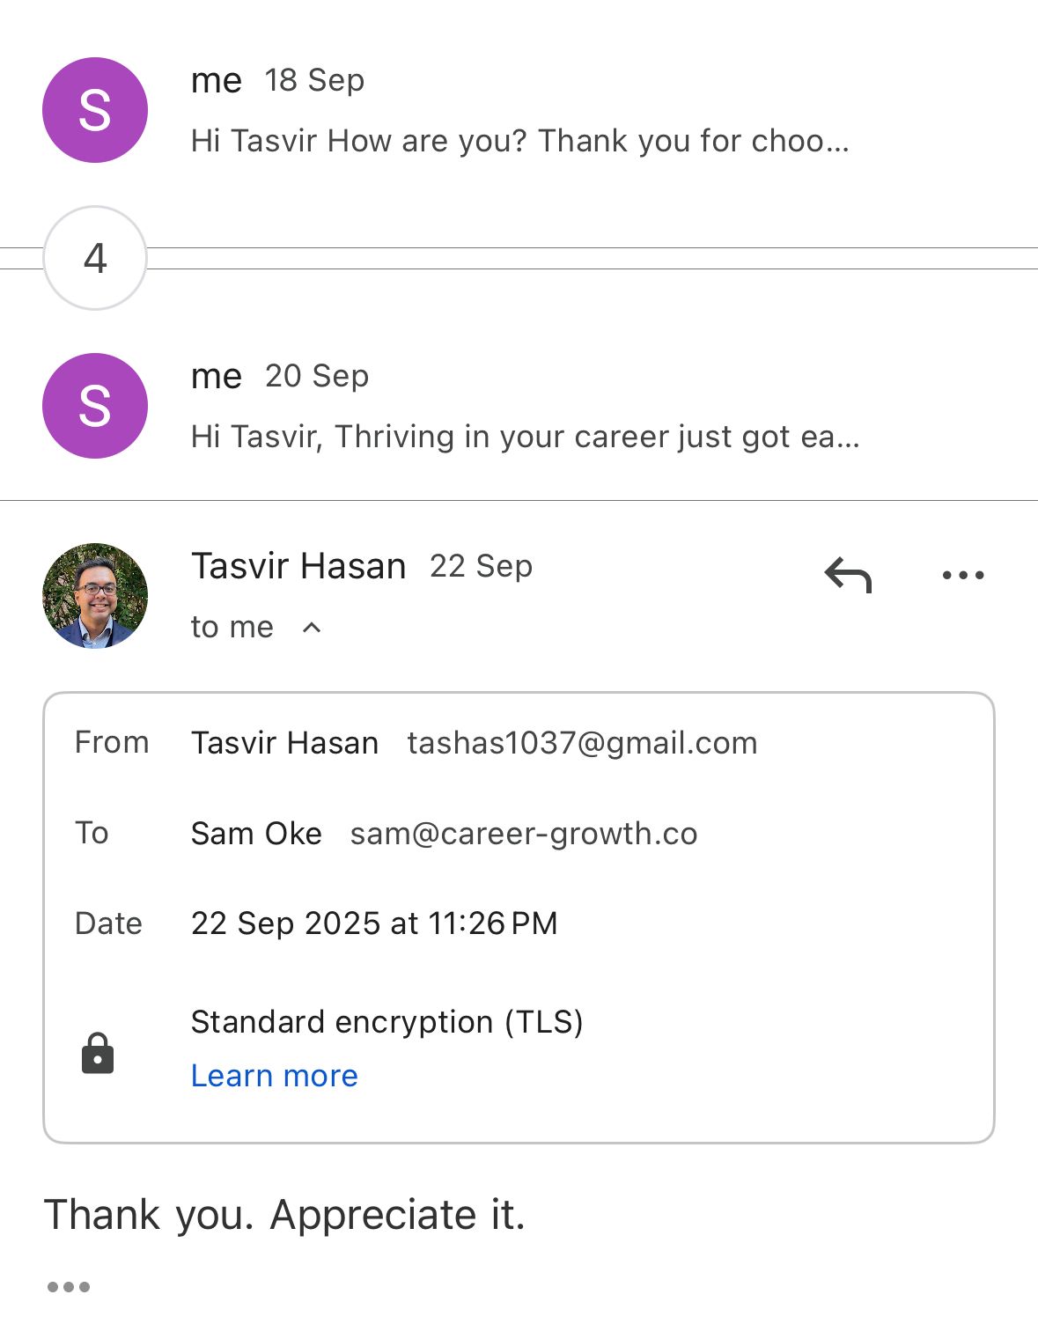Image resolution: width=1038 pixels, height=1324 pixels.
Task: Click the encryption lock icon
Action: pyautogui.click(x=98, y=1053)
